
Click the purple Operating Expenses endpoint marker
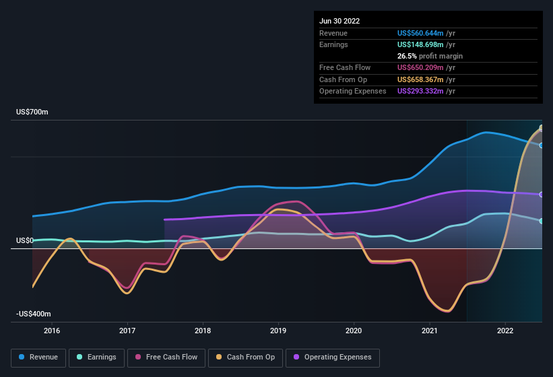542,195
